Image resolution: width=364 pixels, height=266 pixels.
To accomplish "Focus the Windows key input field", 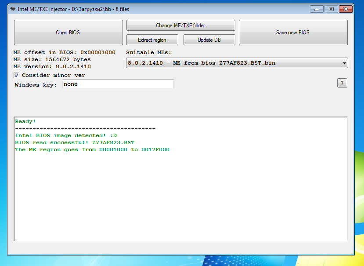I will [x=118, y=84].
